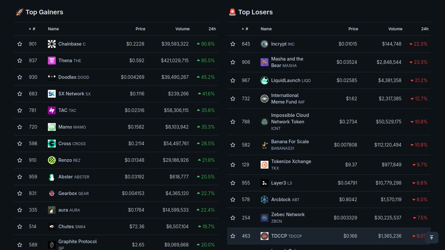Sort Top Gainers by Name column
Image resolution: width=445 pixels, height=250 pixels.
(x=53, y=29)
